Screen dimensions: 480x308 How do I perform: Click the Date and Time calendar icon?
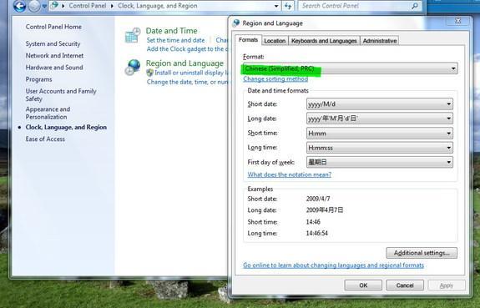point(133,35)
